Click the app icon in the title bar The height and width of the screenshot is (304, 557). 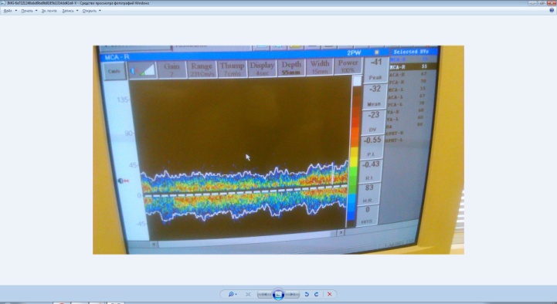click(x=3, y=3)
